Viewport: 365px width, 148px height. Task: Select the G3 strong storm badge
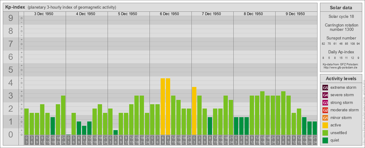coord(325,103)
